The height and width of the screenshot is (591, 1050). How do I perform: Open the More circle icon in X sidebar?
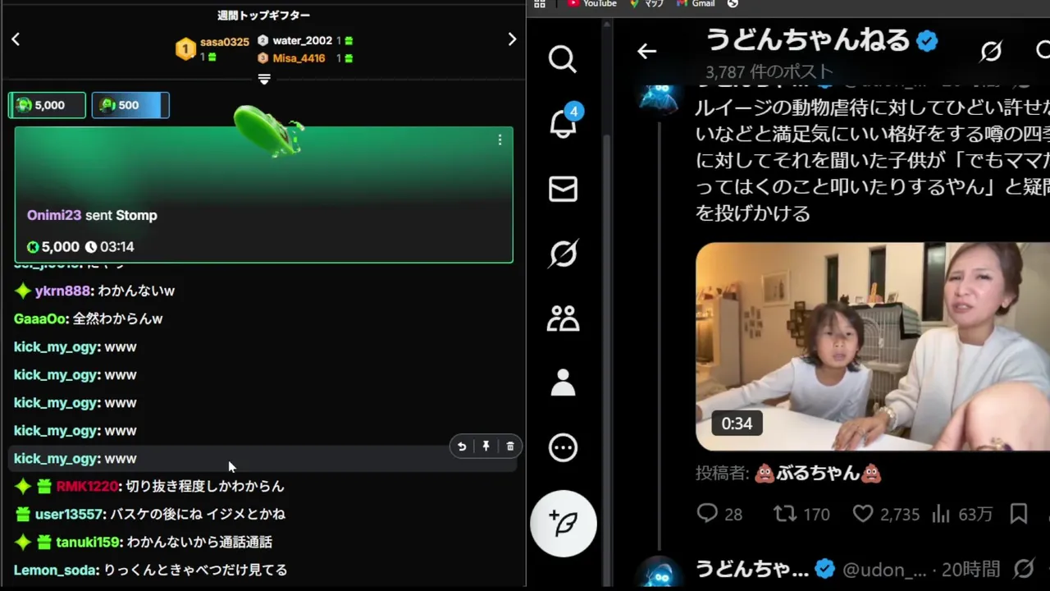click(563, 447)
